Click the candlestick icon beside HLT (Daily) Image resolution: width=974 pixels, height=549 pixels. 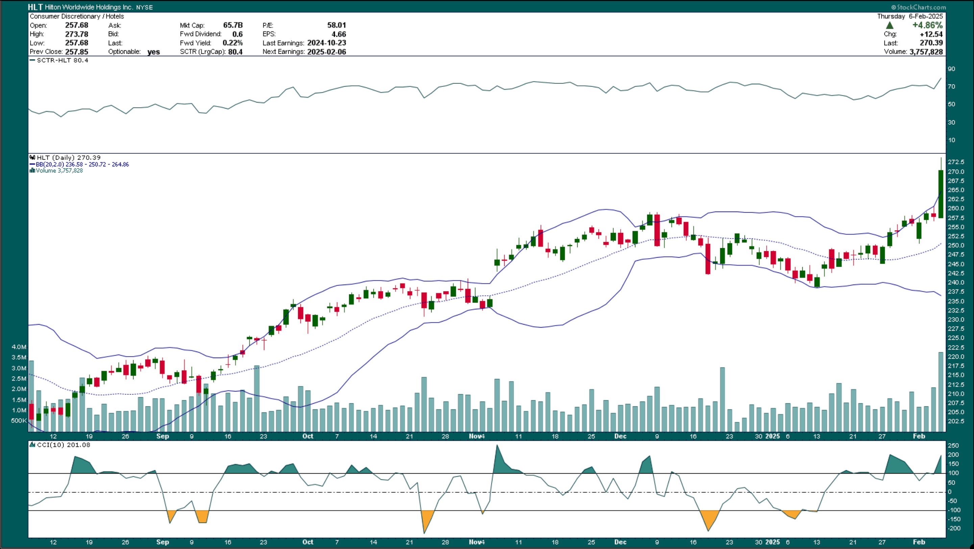pos(32,158)
